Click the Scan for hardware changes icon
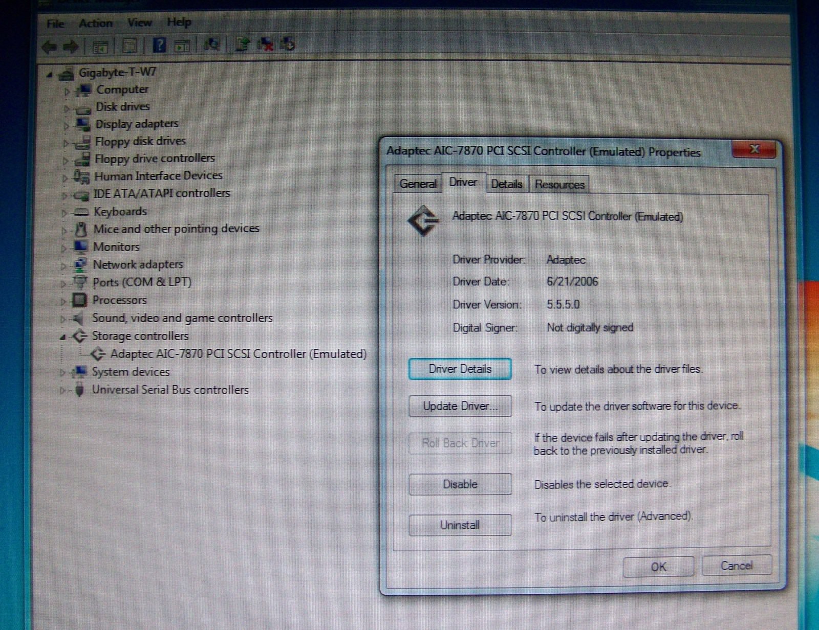This screenshot has width=819, height=630. click(212, 45)
